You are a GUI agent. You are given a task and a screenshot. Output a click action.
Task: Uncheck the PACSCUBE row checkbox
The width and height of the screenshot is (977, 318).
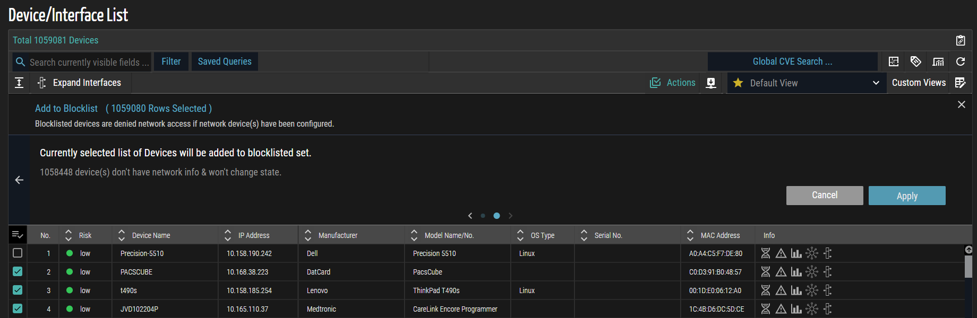18,272
